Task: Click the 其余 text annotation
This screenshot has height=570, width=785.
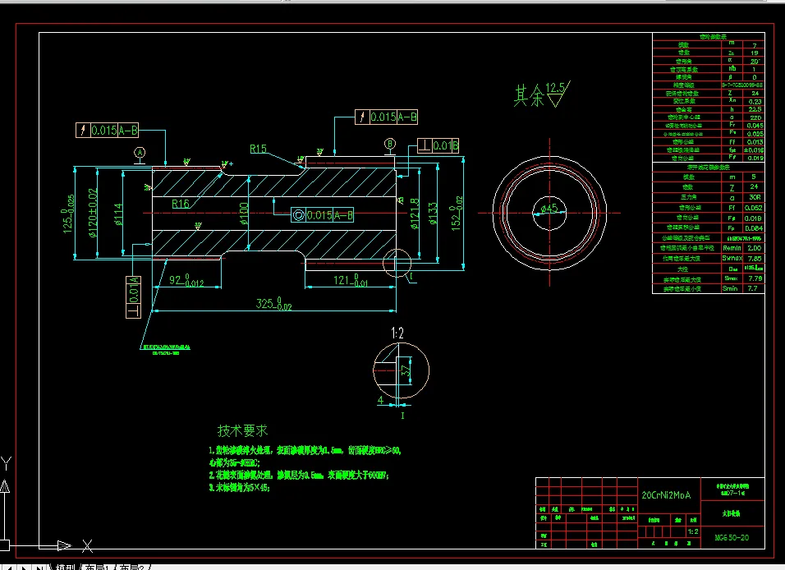Action: click(529, 95)
